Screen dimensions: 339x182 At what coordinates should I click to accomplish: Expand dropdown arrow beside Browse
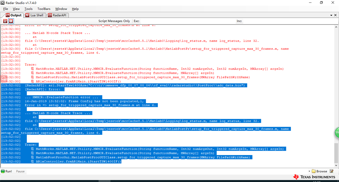[309, 171]
